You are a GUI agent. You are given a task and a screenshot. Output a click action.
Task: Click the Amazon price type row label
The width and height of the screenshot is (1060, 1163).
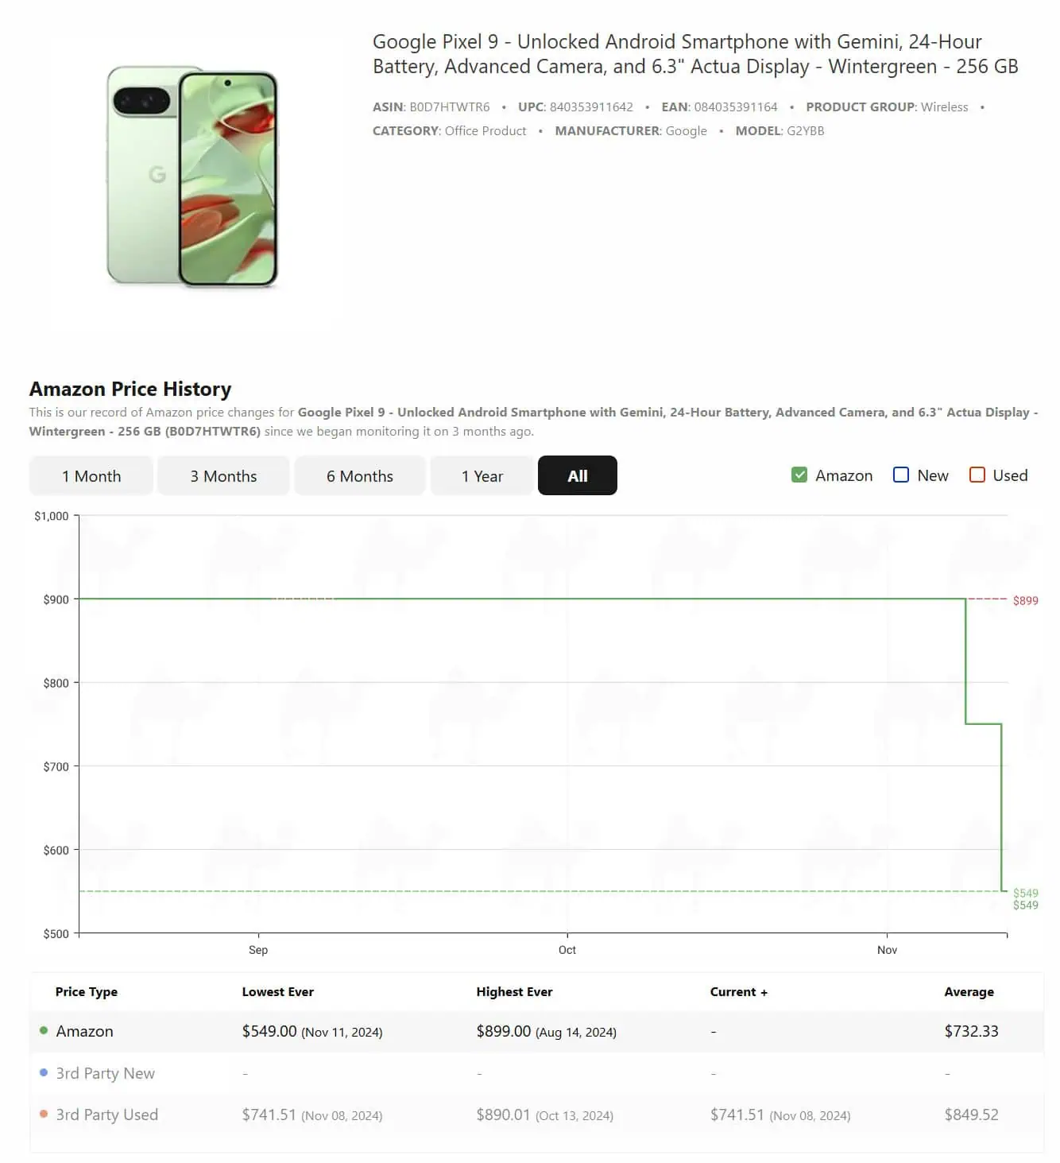[84, 1032]
